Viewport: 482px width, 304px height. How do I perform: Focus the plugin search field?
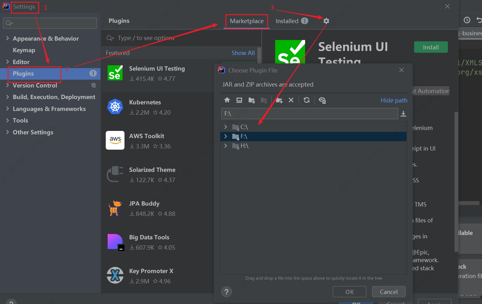tap(181, 38)
